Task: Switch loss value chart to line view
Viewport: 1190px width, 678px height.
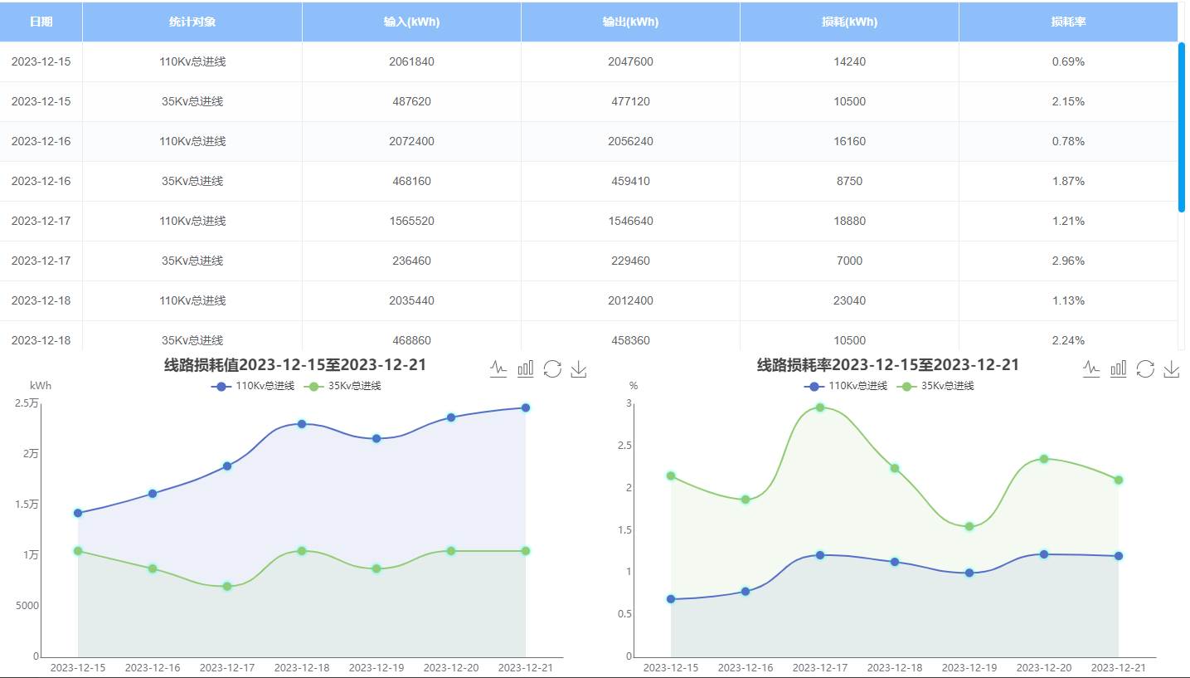Action: point(498,368)
